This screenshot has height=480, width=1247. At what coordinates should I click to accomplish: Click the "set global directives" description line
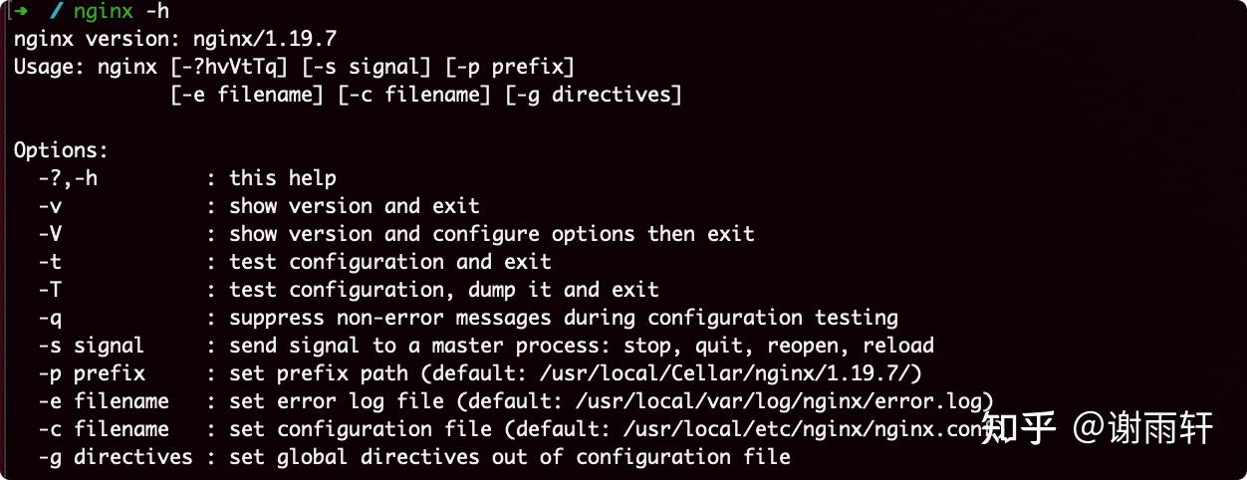coord(510,458)
